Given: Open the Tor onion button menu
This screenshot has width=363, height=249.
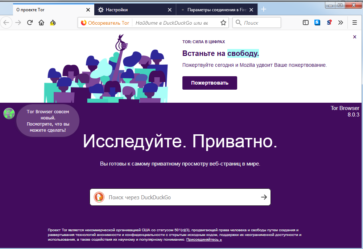Looking at the screenshot, I should coord(53,23).
